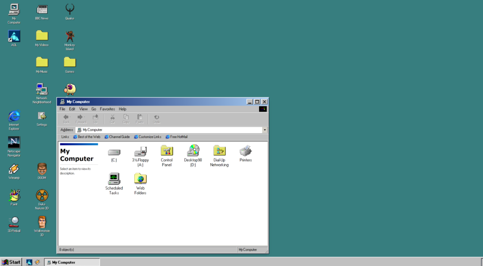Open the Edit menu
The width and height of the screenshot is (483, 266).
[72, 109]
